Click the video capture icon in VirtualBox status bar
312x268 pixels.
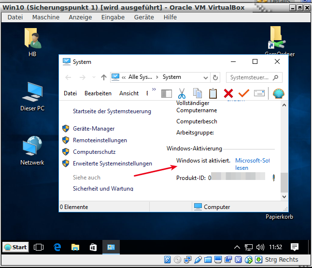pos(228,260)
